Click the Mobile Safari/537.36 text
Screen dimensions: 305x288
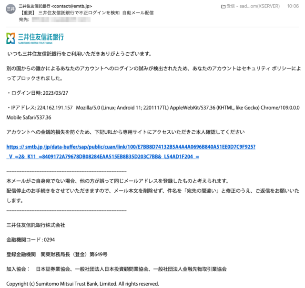(29, 118)
